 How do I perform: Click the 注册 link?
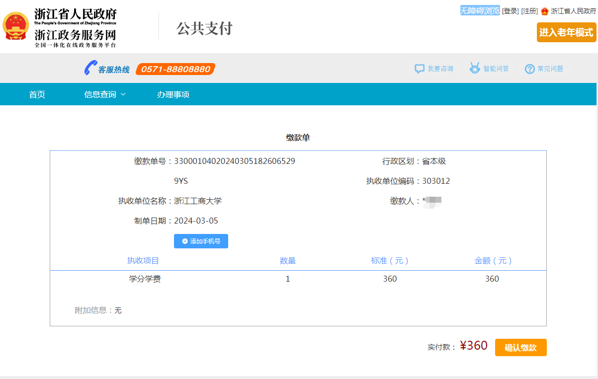[529, 11]
